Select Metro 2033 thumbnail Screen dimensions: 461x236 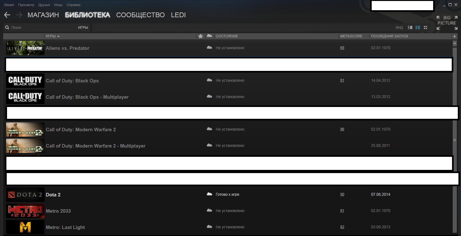pos(25,211)
